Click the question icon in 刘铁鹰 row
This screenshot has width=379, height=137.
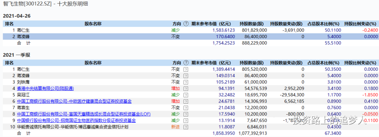click(x=186, y=82)
